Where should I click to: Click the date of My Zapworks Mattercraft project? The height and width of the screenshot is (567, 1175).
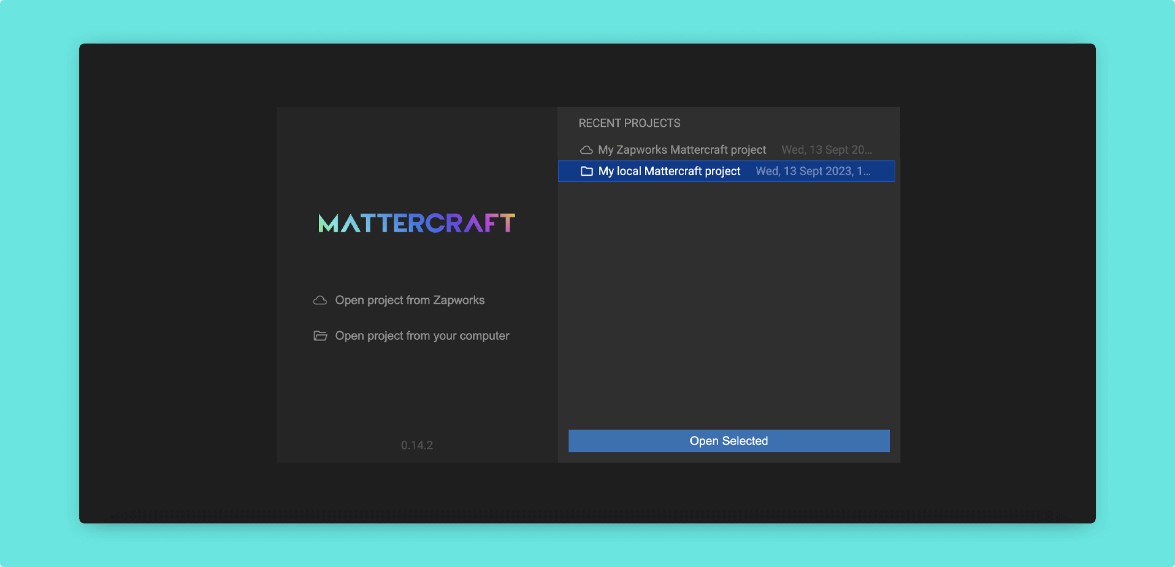pyautogui.click(x=827, y=150)
